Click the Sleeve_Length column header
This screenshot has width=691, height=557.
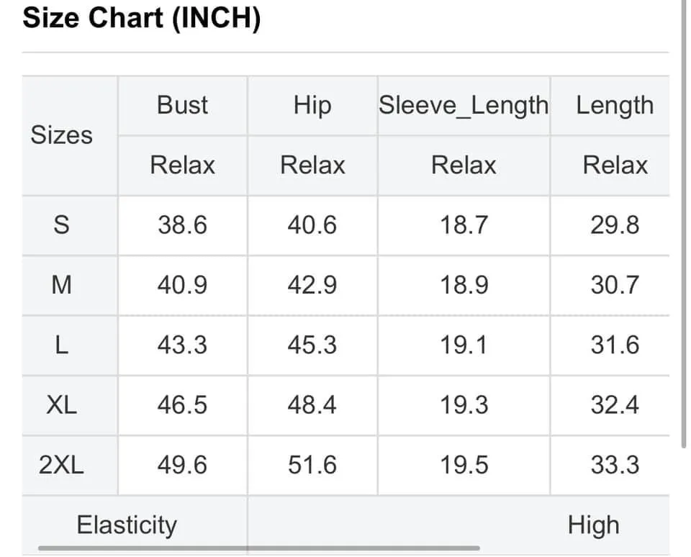pyautogui.click(x=463, y=106)
